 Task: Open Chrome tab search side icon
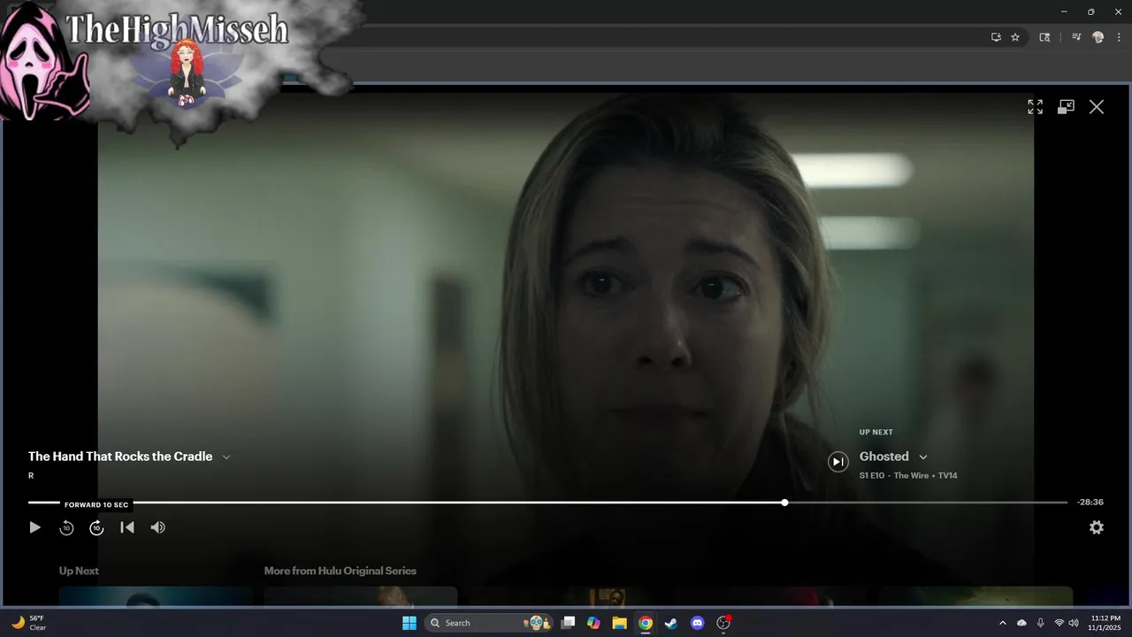click(1044, 37)
